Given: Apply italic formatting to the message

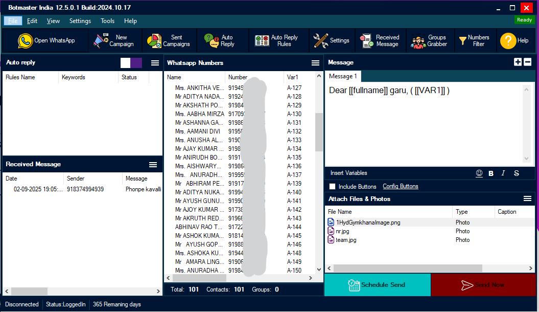Looking at the screenshot, I should [x=503, y=173].
